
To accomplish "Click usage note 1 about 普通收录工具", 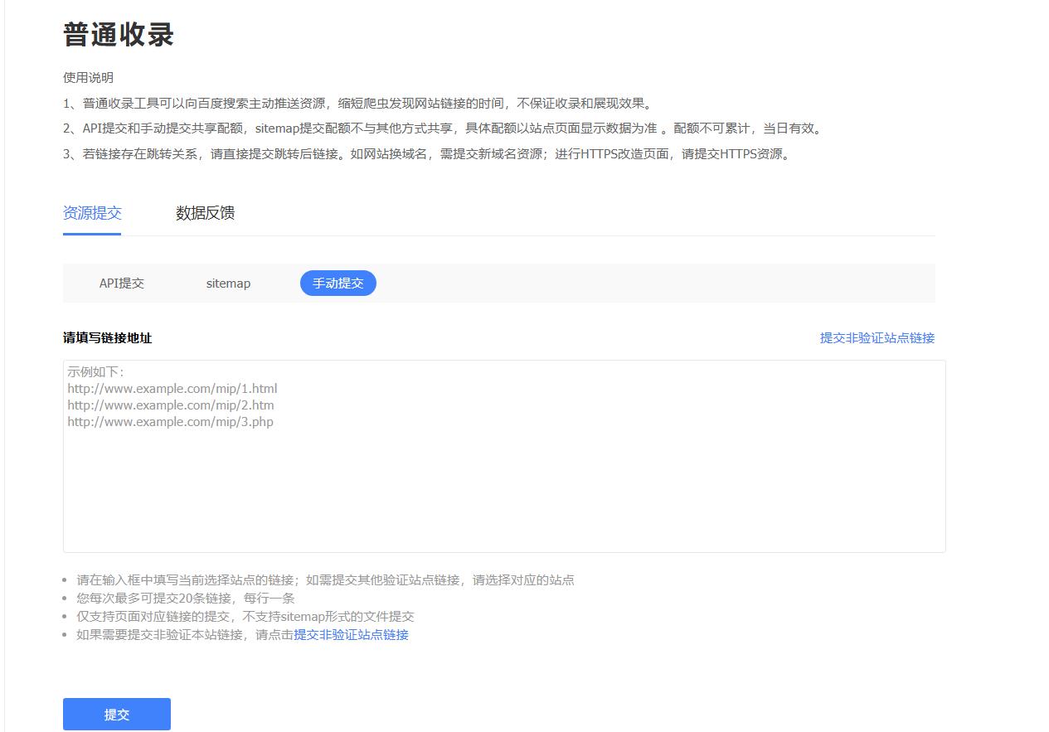I will pos(359,104).
